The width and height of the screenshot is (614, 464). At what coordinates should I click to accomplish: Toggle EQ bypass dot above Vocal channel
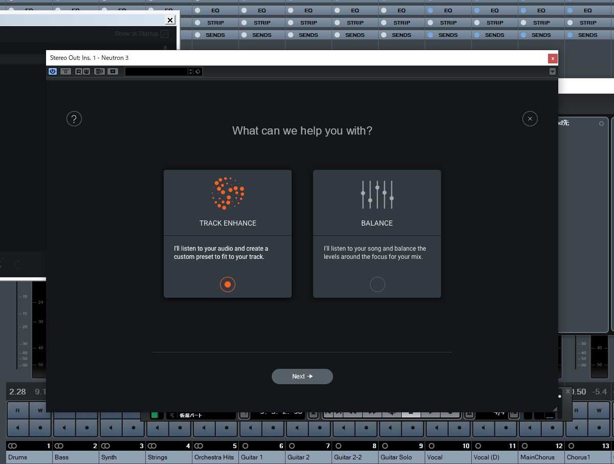tap(430, 10)
